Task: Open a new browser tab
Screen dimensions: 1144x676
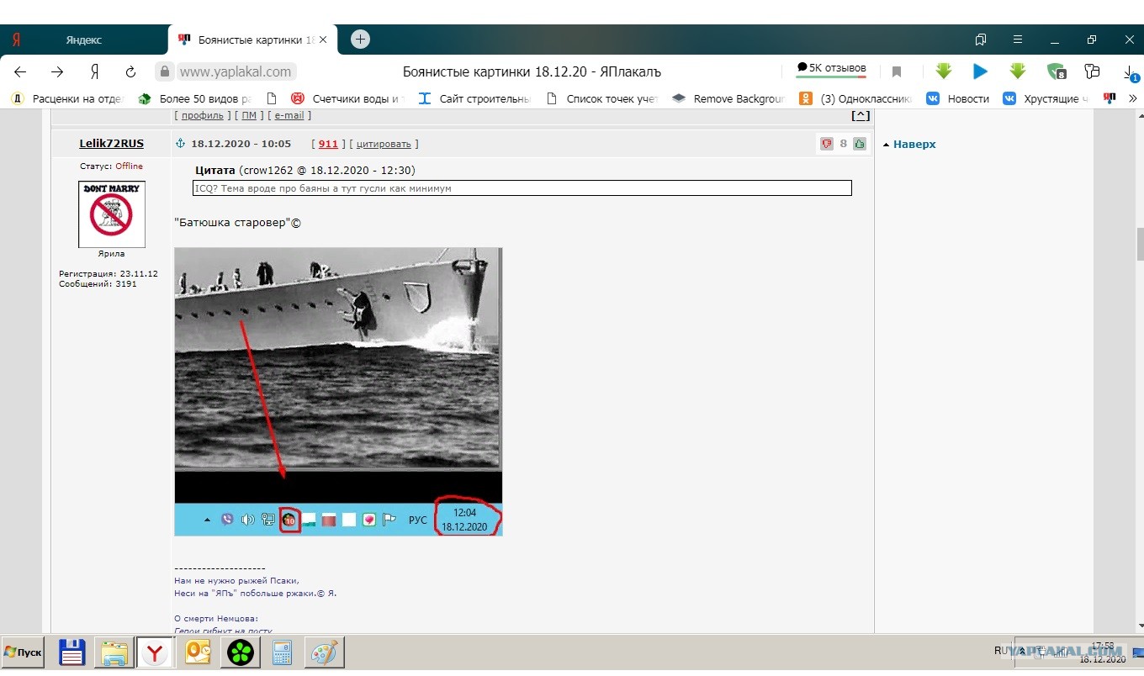Action: [360, 39]
